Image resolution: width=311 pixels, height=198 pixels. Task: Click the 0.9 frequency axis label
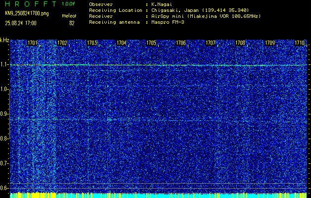click(x=4, y=114)
